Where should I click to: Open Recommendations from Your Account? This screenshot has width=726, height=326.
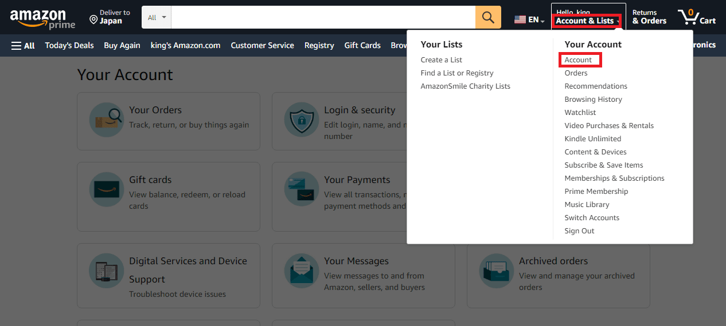tap(596, 86)
